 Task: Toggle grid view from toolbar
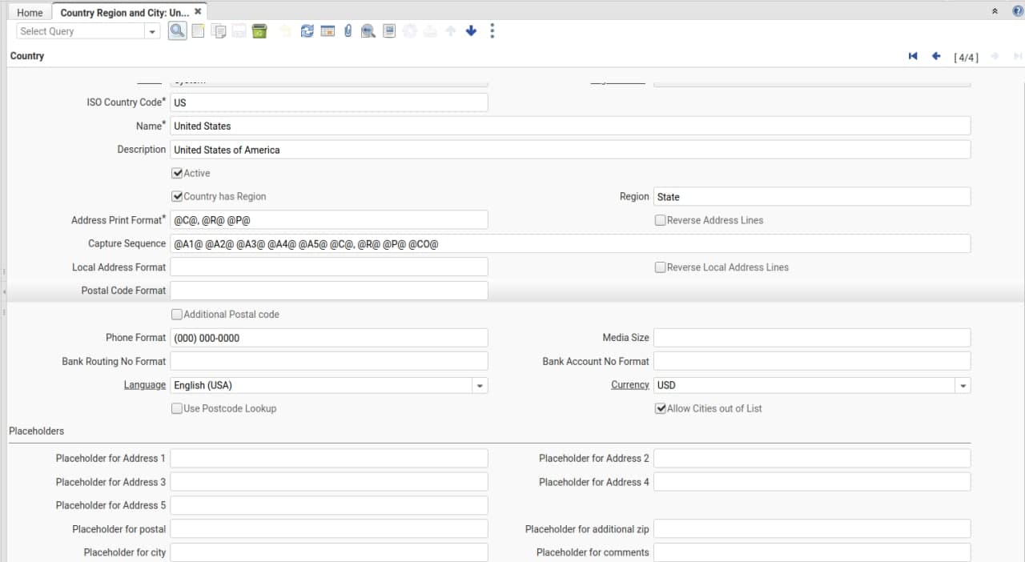[328, 31]
